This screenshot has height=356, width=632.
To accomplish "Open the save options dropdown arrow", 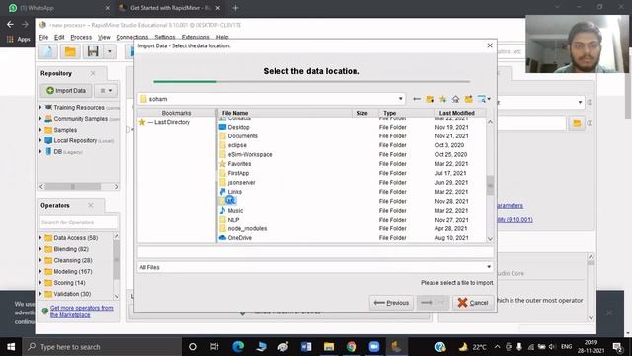I will pos(110,51).
